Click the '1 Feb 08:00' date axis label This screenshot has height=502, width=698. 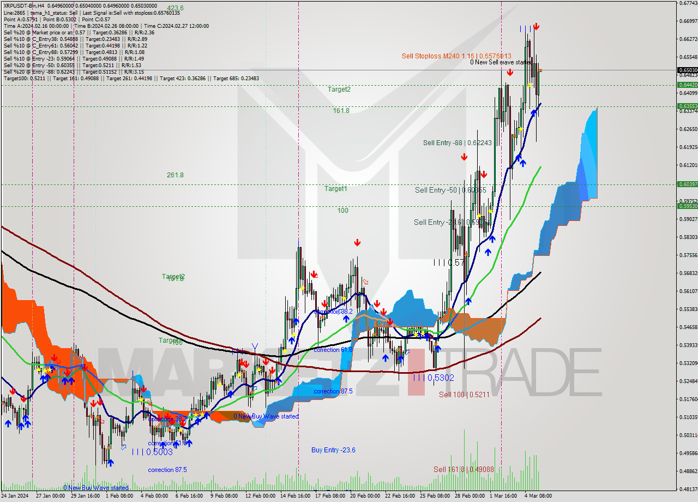(119, 496)
